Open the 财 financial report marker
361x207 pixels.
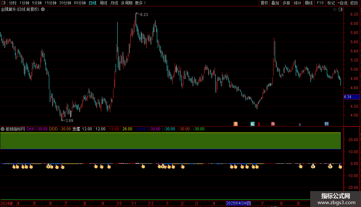coord(326,124)
